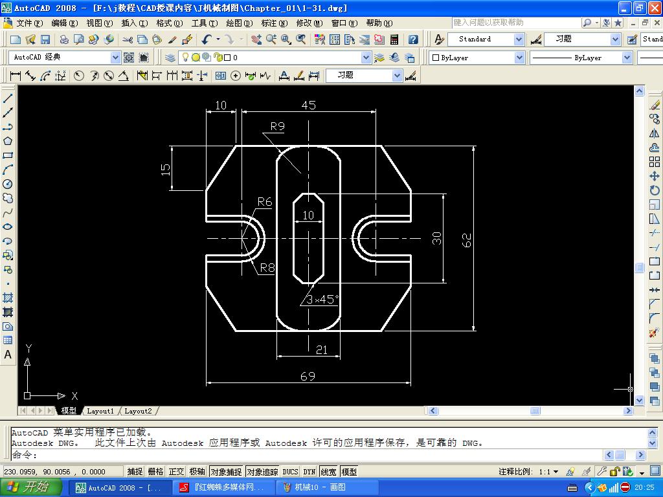
Task: Select the Move tool in modify toolbar
Action: [655, 176]
